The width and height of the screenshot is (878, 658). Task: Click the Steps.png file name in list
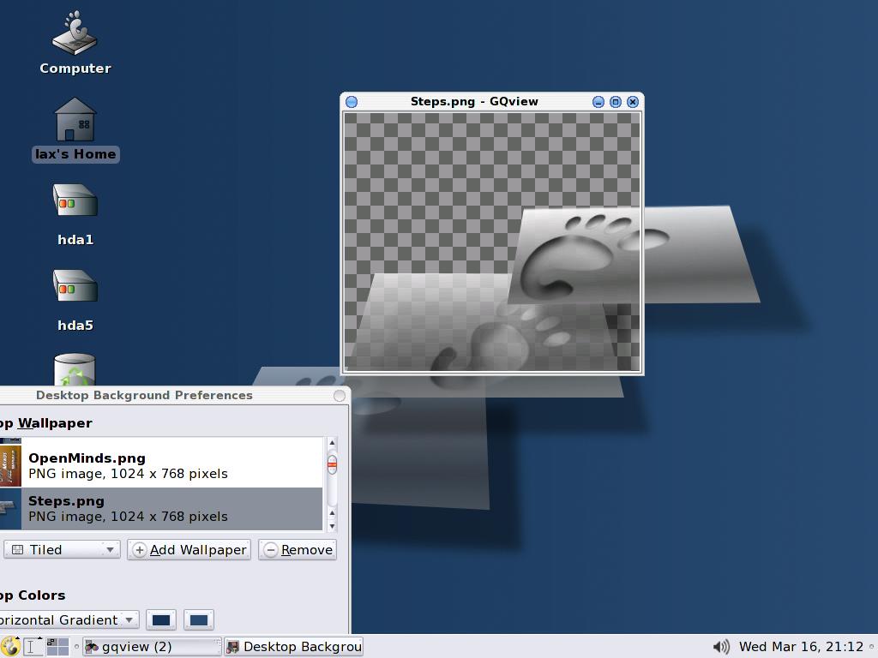pyautogui.click(x=66, y=500)
